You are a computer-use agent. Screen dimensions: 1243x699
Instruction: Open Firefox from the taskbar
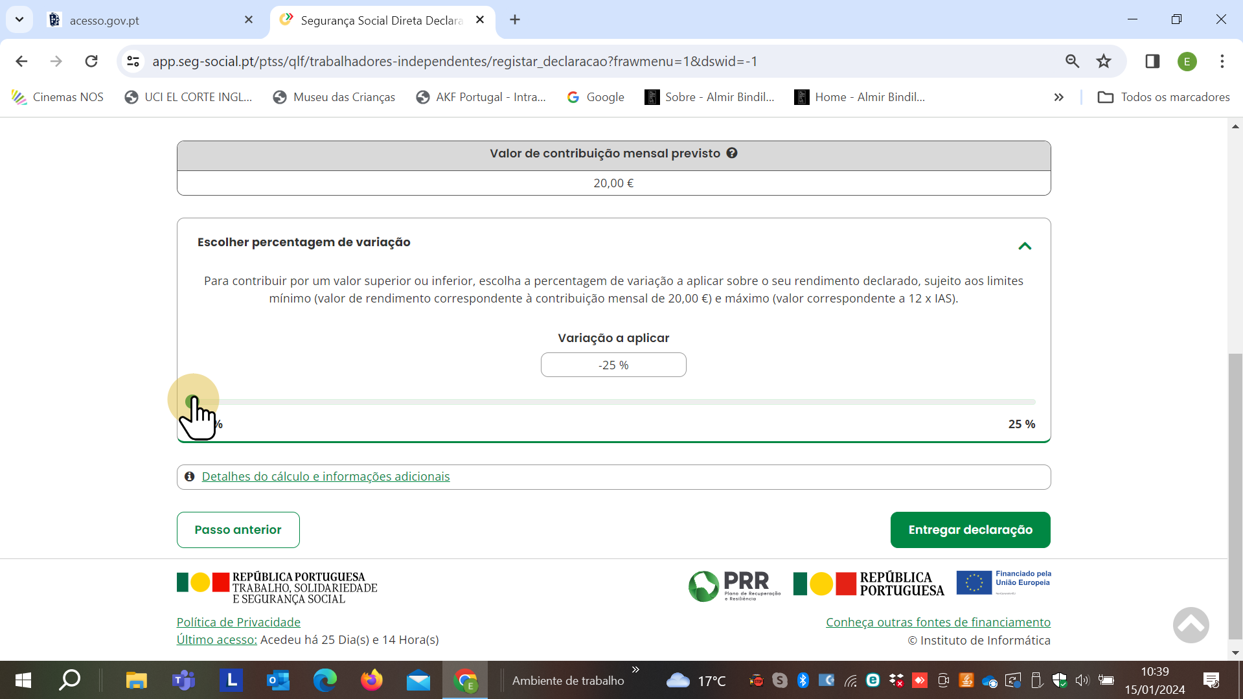372,680
